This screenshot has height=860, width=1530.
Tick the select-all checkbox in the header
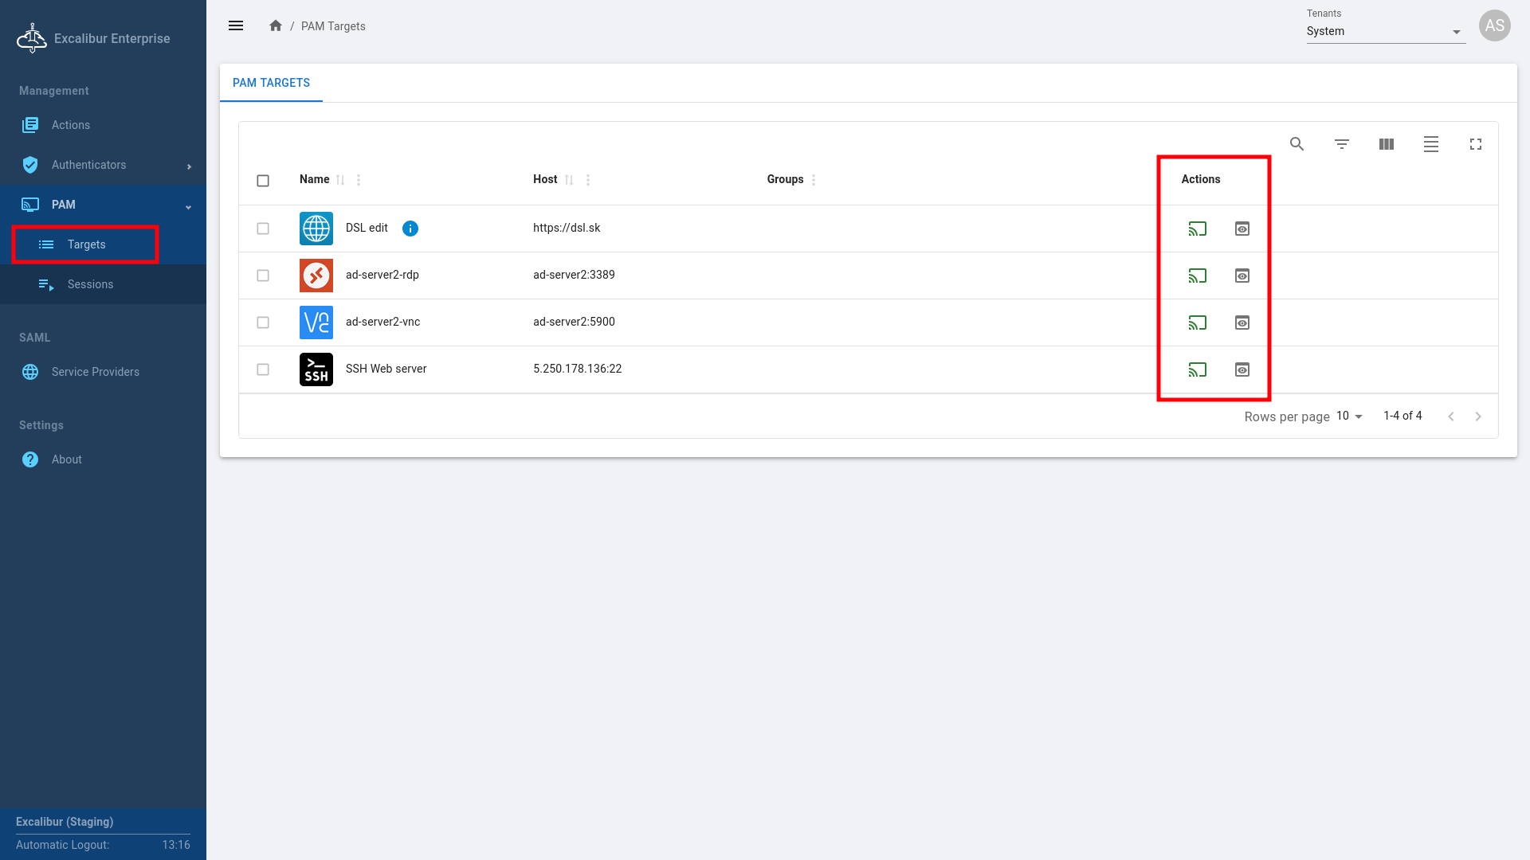click(263, 181)
